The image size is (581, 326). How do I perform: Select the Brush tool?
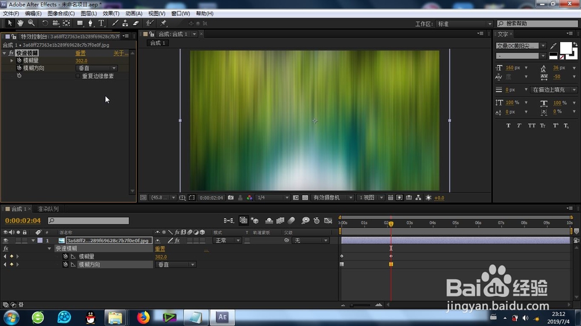pyautogui.click(x=115, y=23)
